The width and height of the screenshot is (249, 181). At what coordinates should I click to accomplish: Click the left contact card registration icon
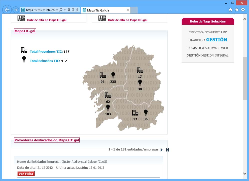point(21,18)
